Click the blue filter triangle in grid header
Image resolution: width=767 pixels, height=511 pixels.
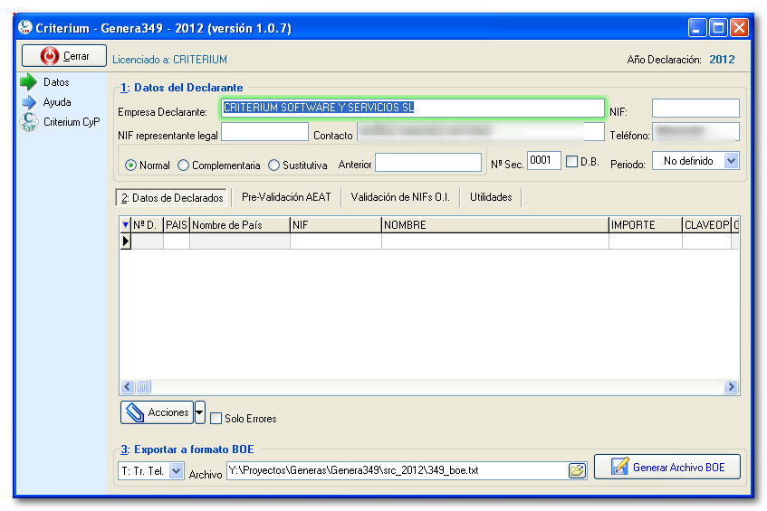(x=125, y=225)
